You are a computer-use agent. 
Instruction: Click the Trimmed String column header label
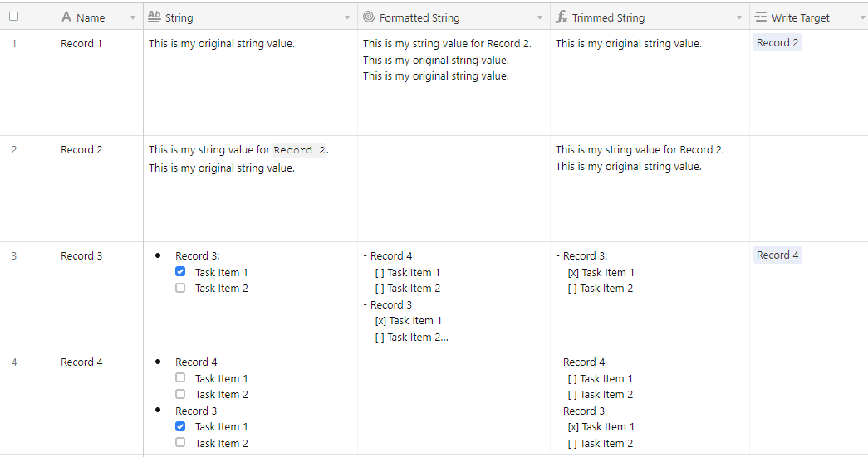coord(608,17)
